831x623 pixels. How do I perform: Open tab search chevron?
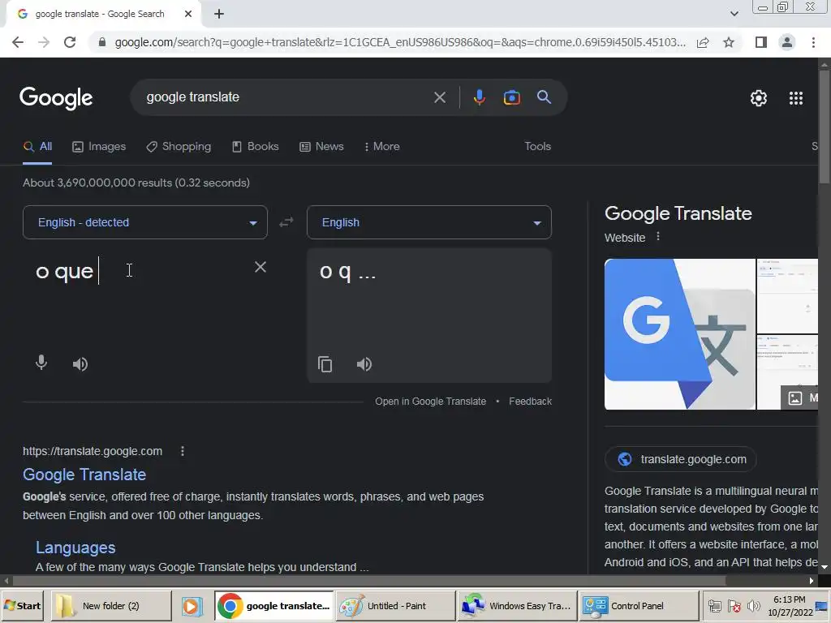coord(734,15)
